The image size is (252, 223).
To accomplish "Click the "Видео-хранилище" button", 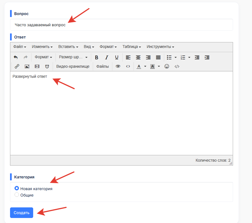I will click(73, 66).
